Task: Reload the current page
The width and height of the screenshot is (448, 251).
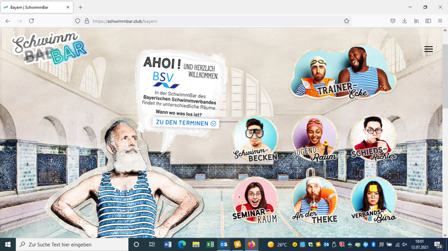Action: [32, 21]
